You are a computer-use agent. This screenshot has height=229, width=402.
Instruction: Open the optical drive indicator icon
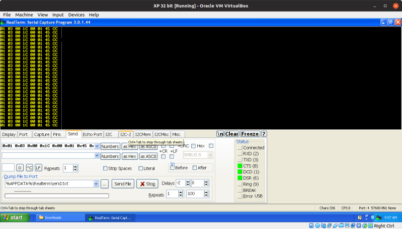[x=317, y=225]
